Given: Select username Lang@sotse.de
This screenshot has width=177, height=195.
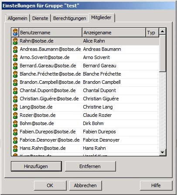Looking at the screenshot, I should (36, 107).
